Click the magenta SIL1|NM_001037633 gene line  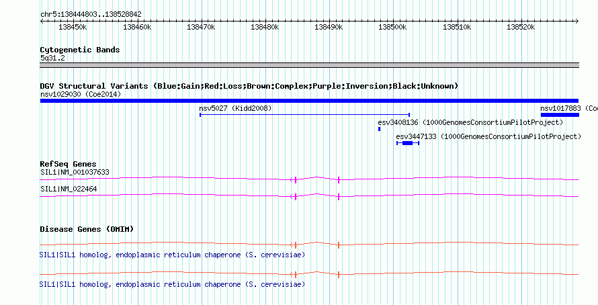(x=309, y=179)
